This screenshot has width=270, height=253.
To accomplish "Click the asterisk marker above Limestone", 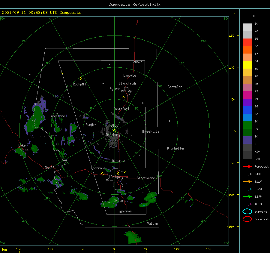I will click(57, 113).
